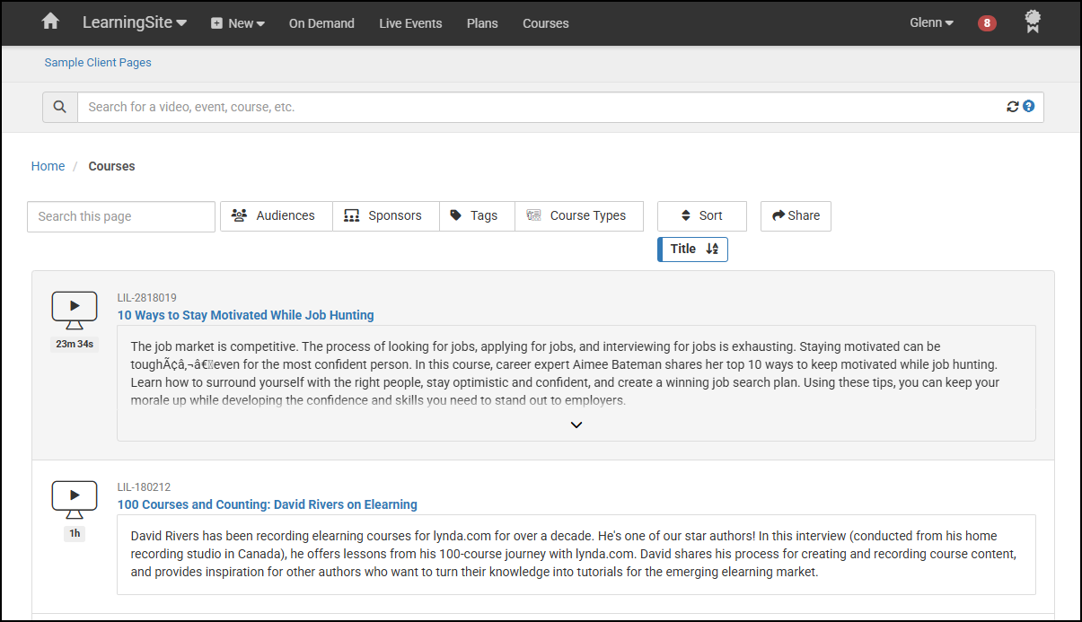Select Live Events in the navigation bar
1082x622 pixels.
(x=410, y=23)
